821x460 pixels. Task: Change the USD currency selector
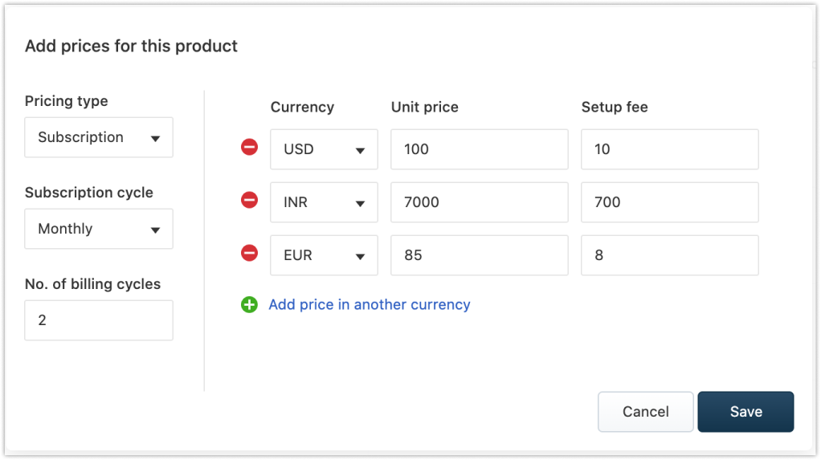click(x=324, y=149)
